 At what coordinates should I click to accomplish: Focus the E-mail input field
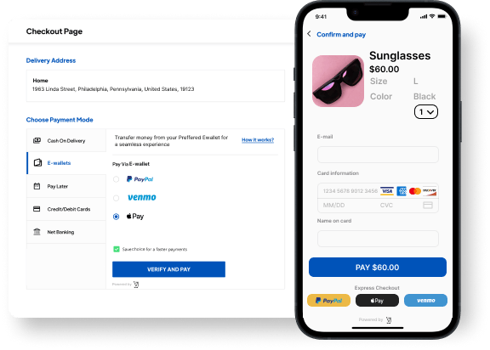click(x=378, y=155)
